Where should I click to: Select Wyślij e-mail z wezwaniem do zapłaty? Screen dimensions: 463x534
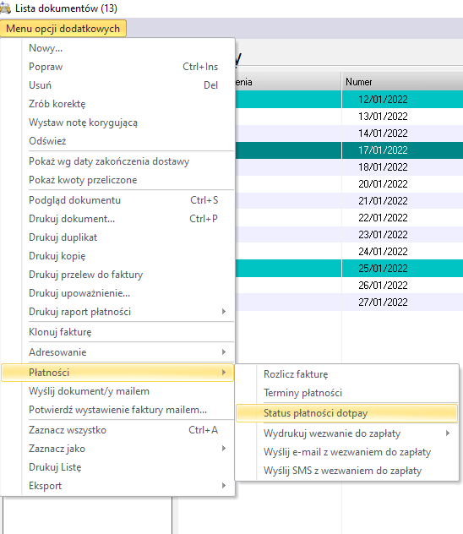[x=346, y=452]
